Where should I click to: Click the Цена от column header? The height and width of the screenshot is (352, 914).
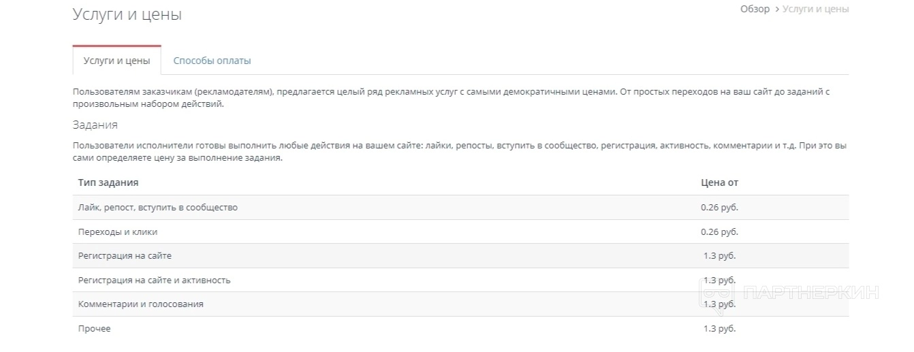[719, 182]
